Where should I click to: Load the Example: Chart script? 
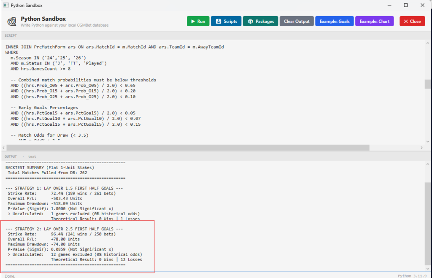pyautogui.click(x=374, y=22)
